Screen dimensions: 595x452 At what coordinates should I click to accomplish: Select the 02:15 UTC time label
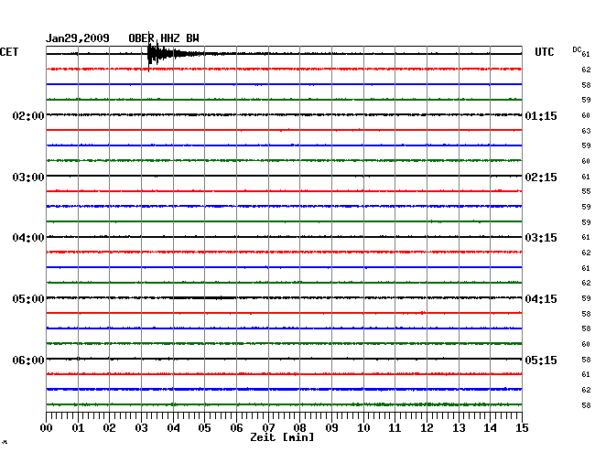[541, 178]
